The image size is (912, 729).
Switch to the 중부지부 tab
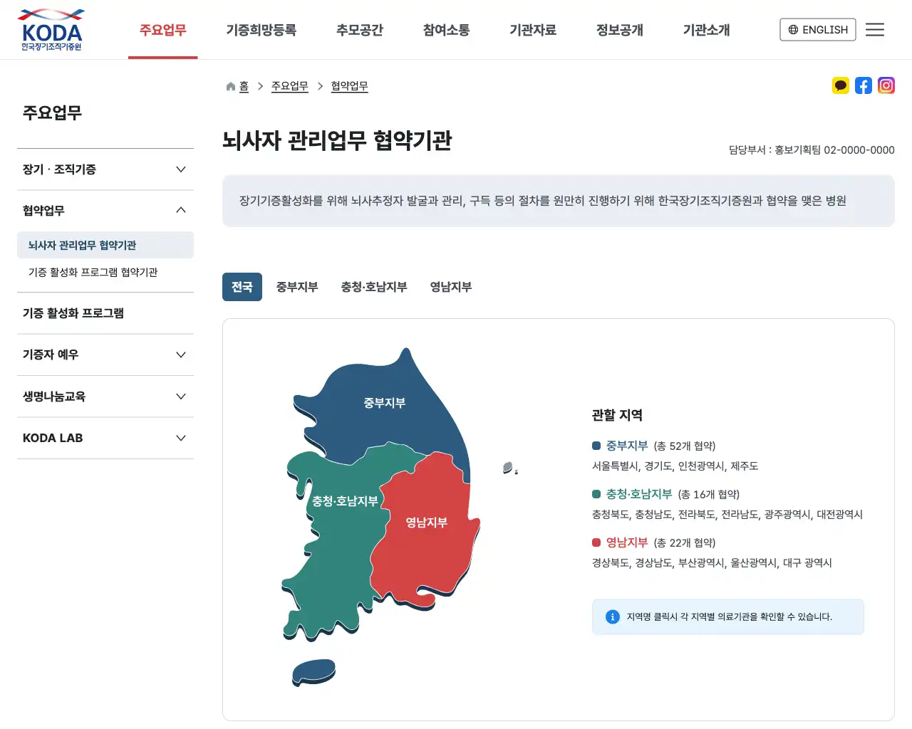point(297,287)
